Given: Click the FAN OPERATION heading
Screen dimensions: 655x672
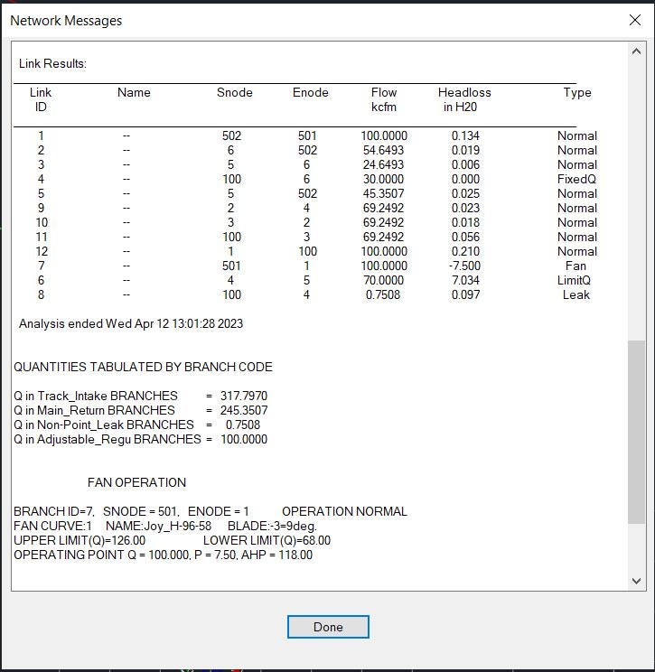Looking at the screenshot, I should 136,482.
